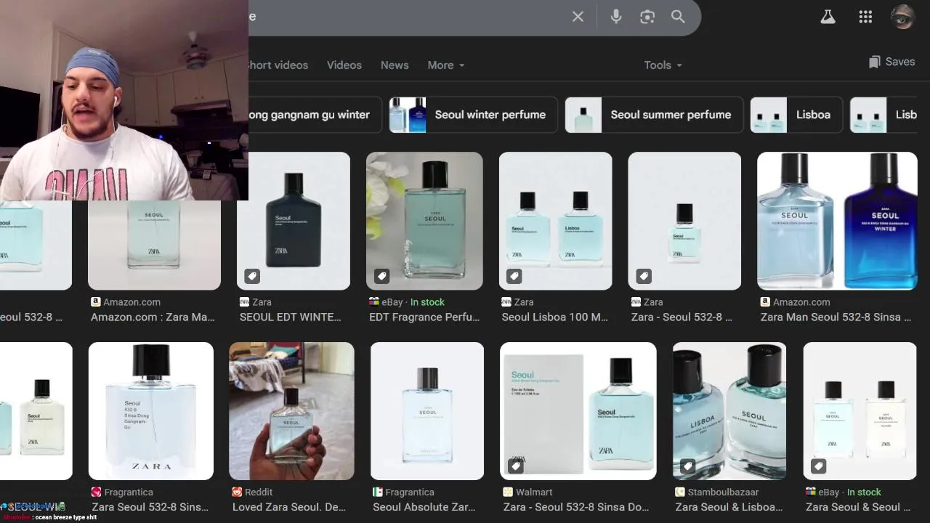The image size is (930, 523).
Task: Switch to the News tab
Action: pyautogui.click(x=395, y=65)
